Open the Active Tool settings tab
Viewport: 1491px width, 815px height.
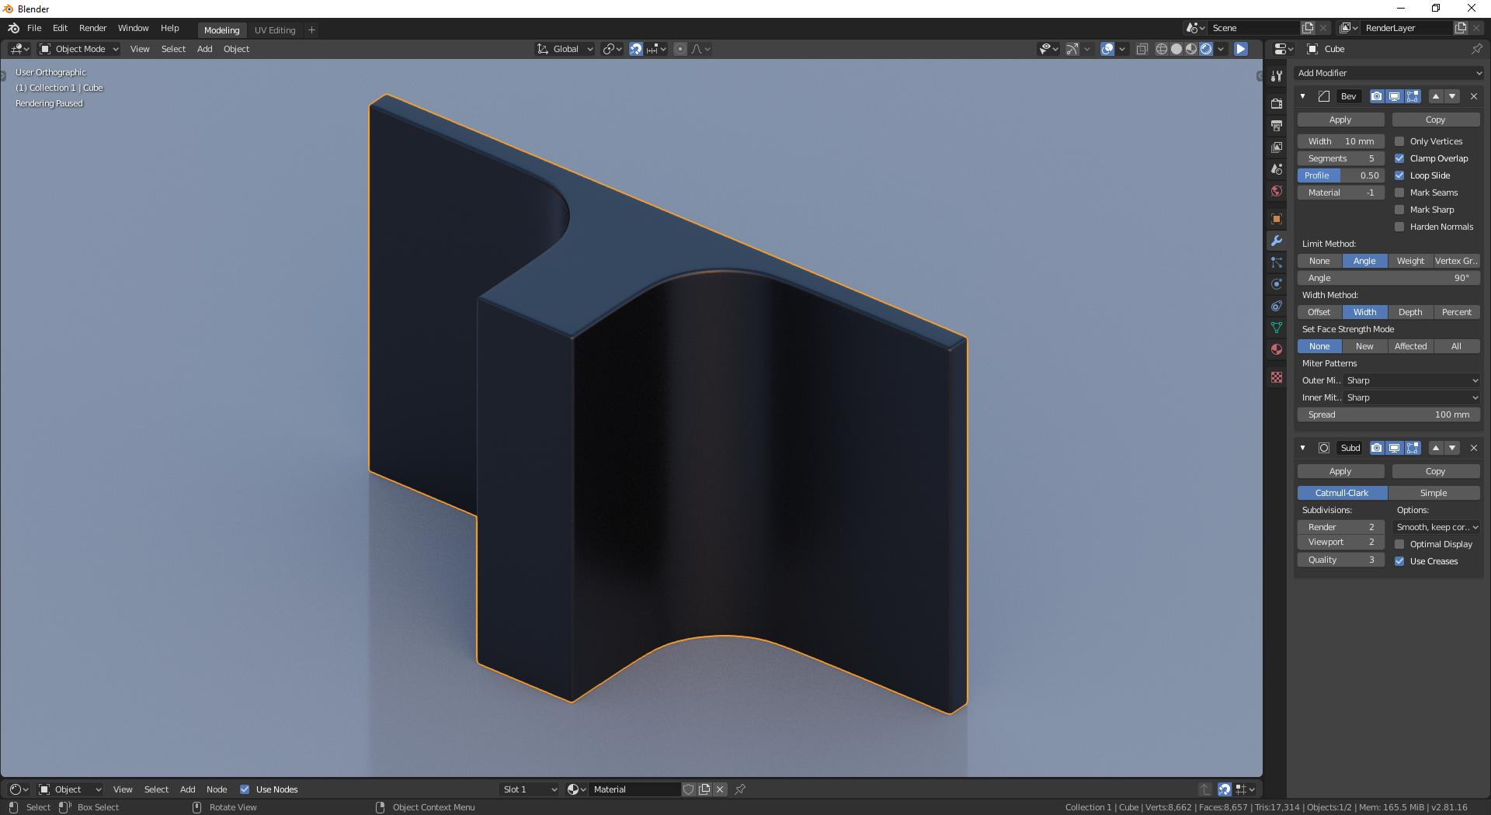click(1276, 75)
